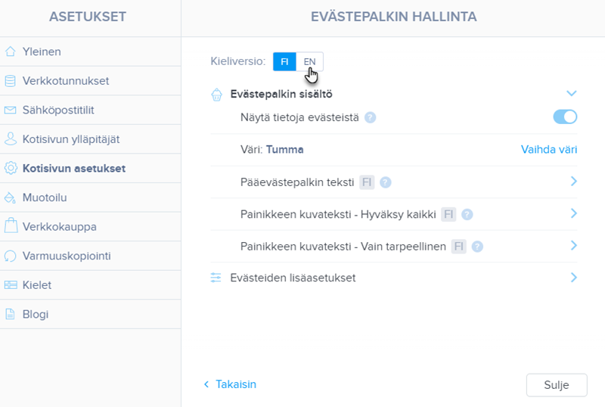Image resolution: width=605 pixels, height=407 pixels.
Task: Click the Verkkokauppa shopping bag icon
Action: point(10,226)
